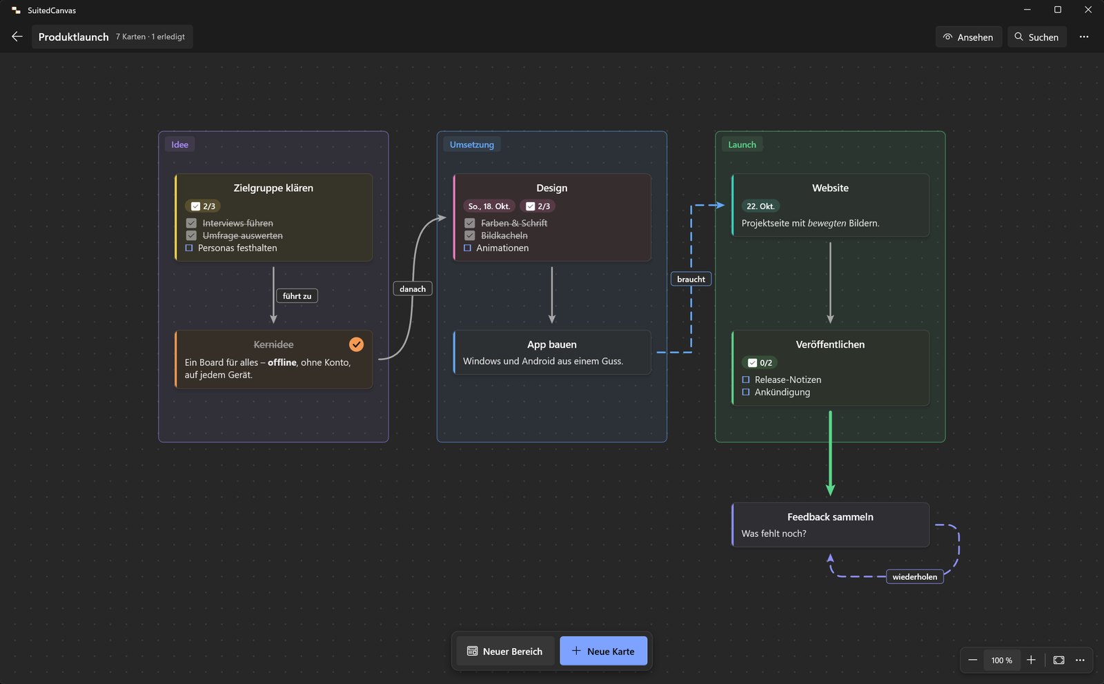Uncheck Umfrage auswerten item
The image size is (1104, 684).
(x=191, y=235)
